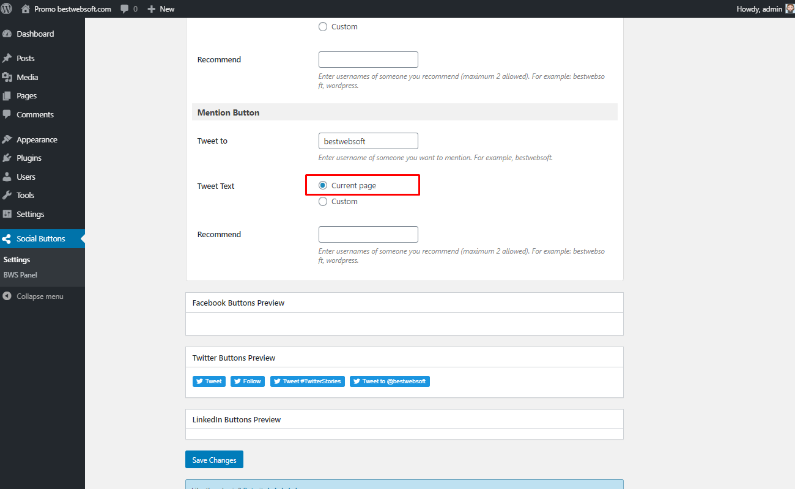This screenshot has width=795, height=489.
Task: Click the Pages icon in the sidebar
Action: tap(7, 95)
